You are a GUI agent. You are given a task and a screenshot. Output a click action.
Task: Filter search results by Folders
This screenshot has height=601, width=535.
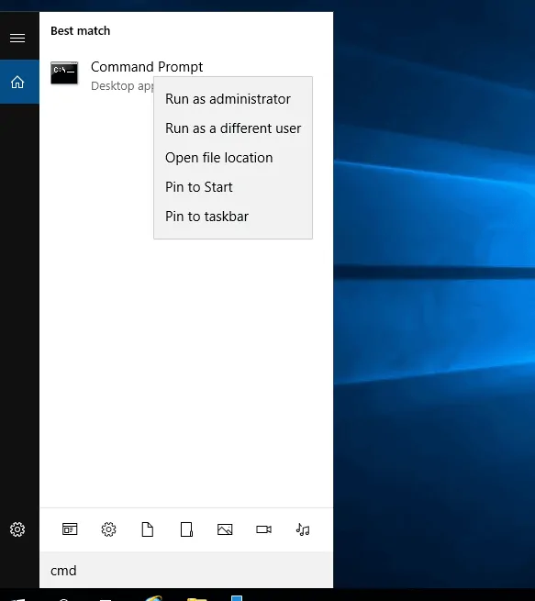pyautogui.click(x=186, y=529)
